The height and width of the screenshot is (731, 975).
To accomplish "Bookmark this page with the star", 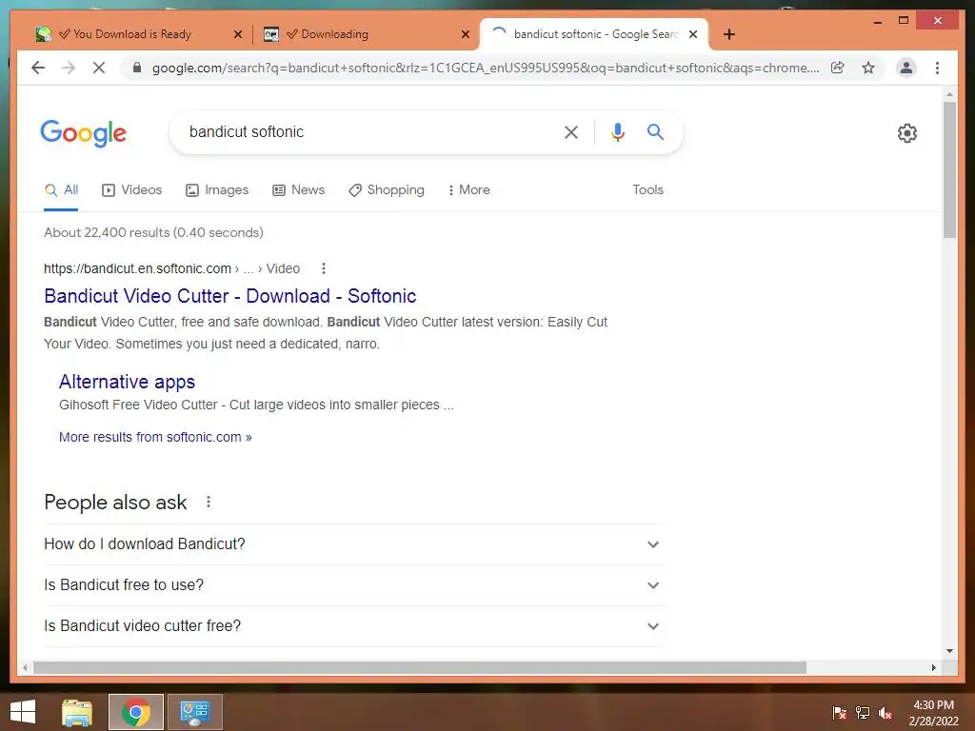I will pos(868,68).
